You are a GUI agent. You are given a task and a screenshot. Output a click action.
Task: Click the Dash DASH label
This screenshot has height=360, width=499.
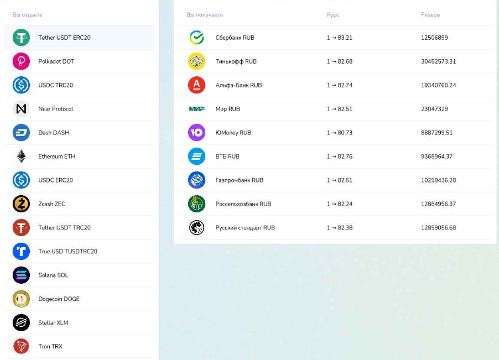54,133
